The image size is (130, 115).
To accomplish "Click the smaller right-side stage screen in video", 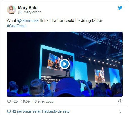I will click(100, 76).
